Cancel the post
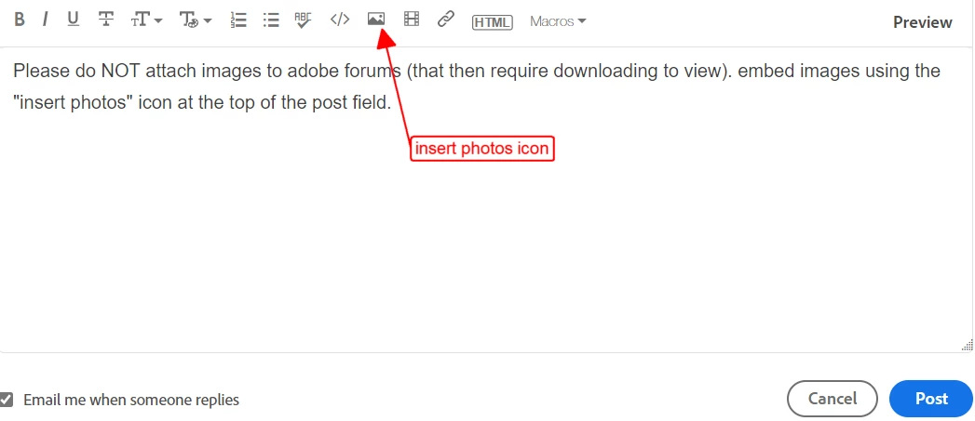This screenshot has width=975, height=421. coord(832,399)
